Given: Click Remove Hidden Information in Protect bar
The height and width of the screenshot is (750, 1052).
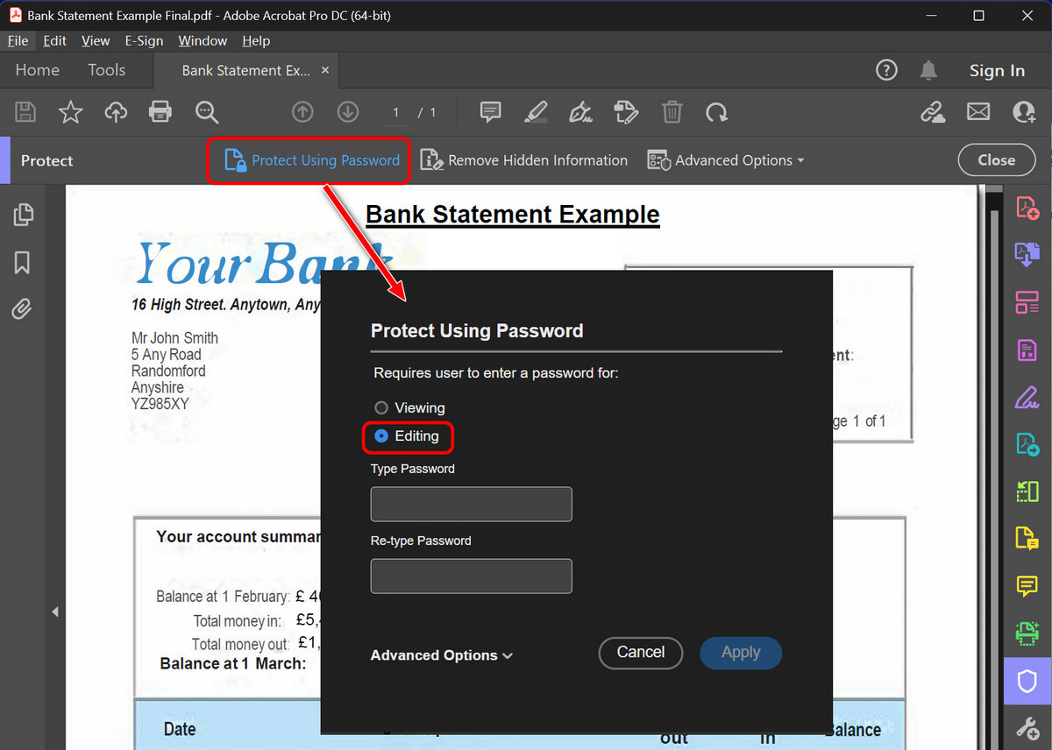Looking at the screenshot, I should tap(537, 159).
